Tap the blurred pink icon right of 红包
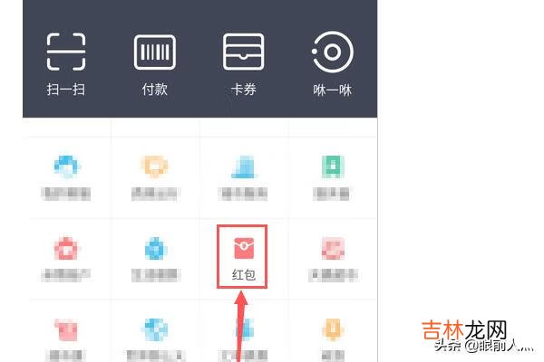The height and width of the screenshot is (362, 544). point(333,248)
